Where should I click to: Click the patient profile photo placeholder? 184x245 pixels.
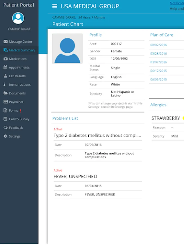pos(67,49)
